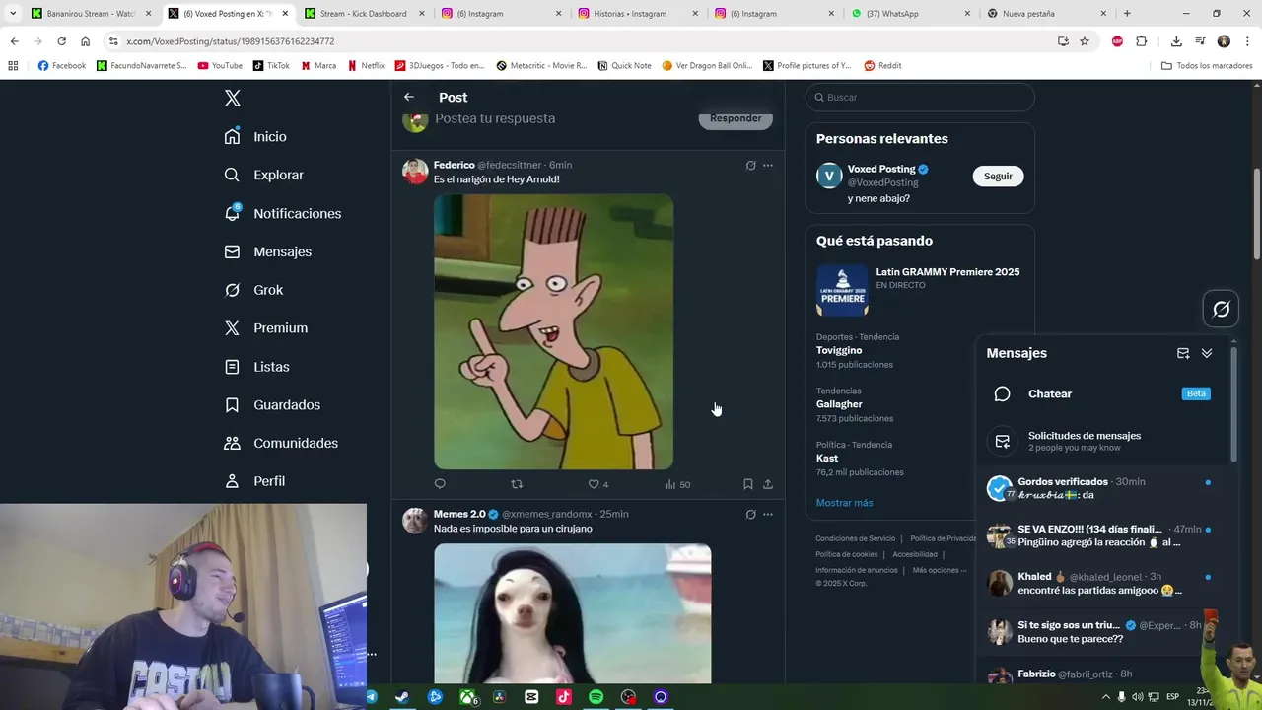The width and height of the screenshot is (1262, 710).
Task: Bookmark this page with the star icon
Action: [x=1085, y=41]
